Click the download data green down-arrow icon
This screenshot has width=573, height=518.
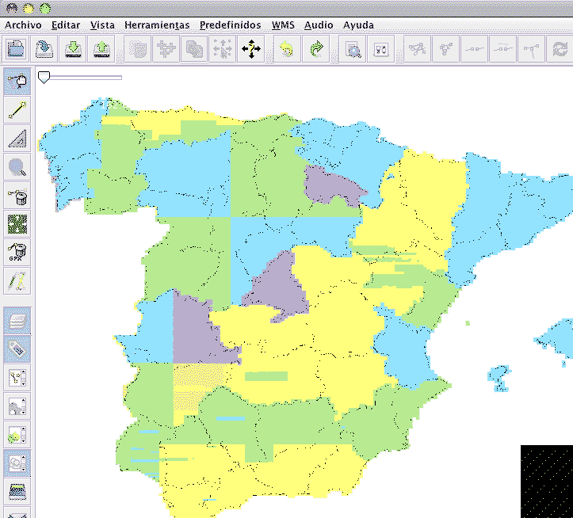73,49
